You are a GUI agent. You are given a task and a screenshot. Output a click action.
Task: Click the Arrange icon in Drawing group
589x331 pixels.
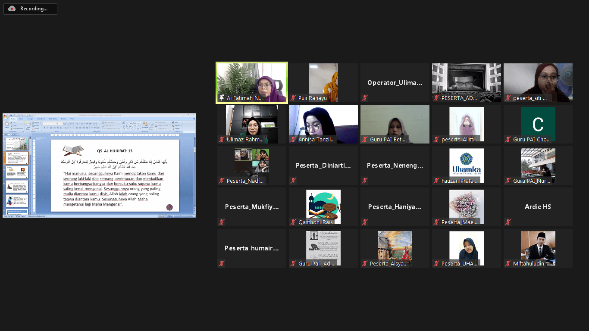pos(145,125)
